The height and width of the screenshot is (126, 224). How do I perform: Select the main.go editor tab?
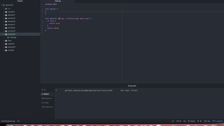58,1
